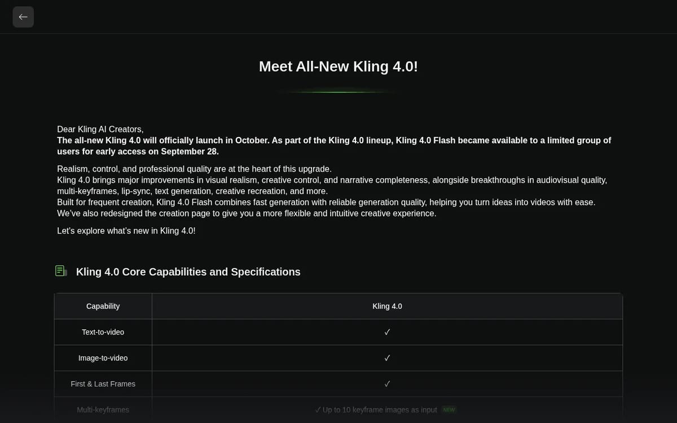The width and height of the screenshot is (677, 423).
Task: Click the NEW badge in Multi-keyframes row
Action: click(449, 410)
